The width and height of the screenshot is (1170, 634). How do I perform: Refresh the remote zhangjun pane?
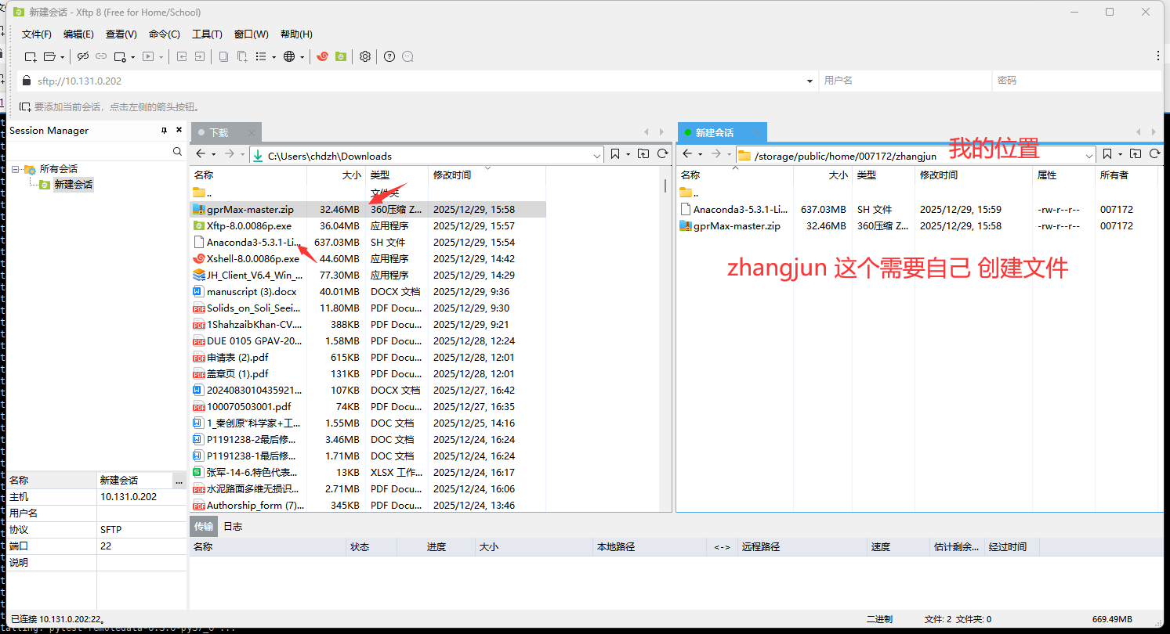[1154, 154]
